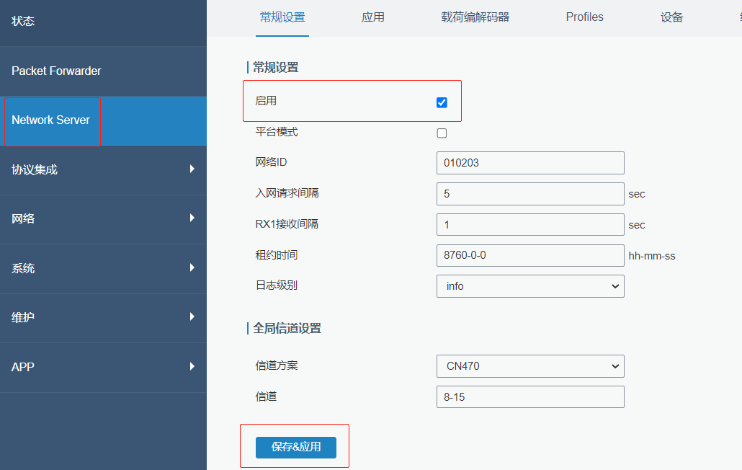Switch to the 应用 tab
Image resolution: width=742 pixels, height=470 pixels.
pyautogui.click(x=372, y=17)
